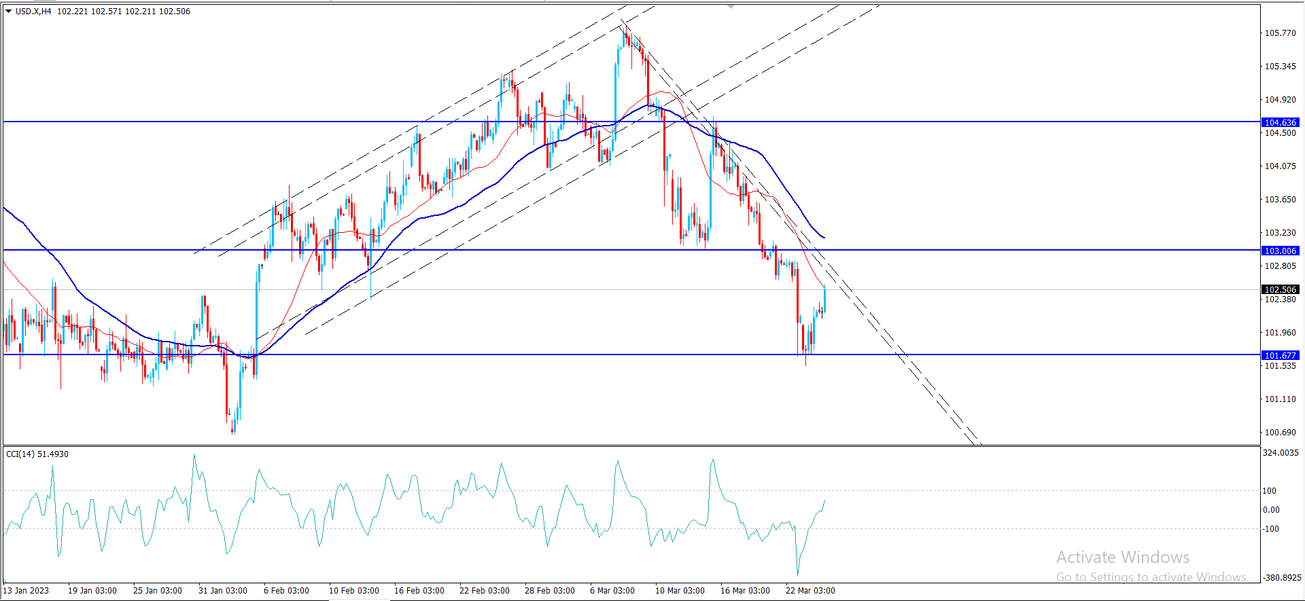Open the dropdown triangle beside USD.X,H4

8,12
